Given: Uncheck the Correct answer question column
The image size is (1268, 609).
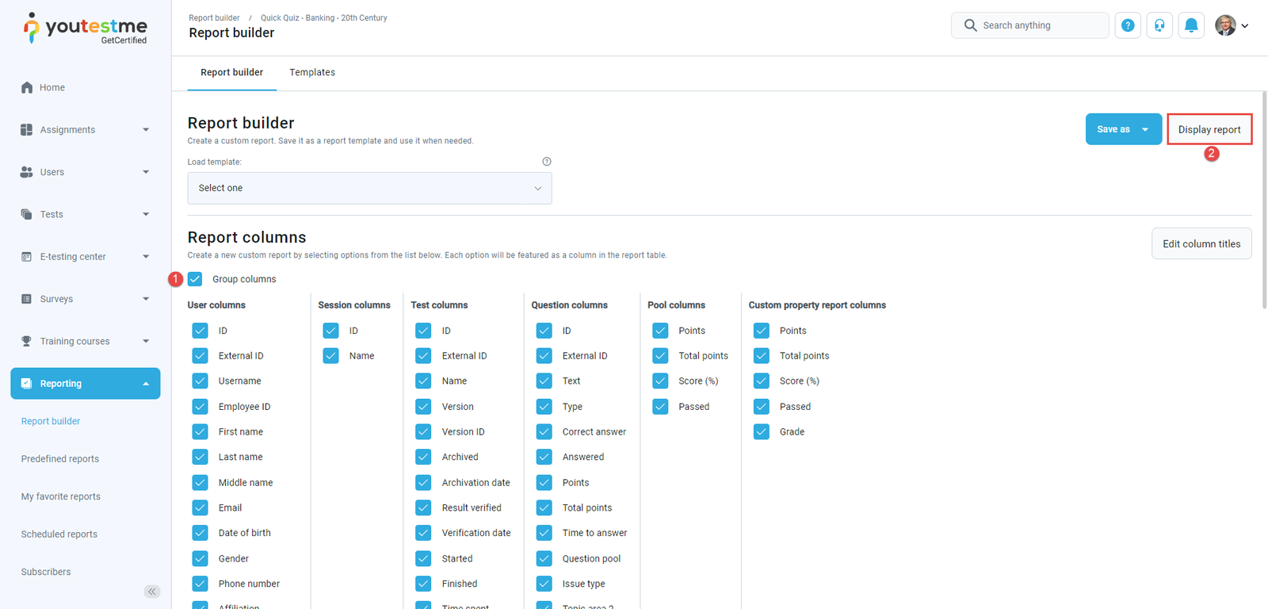Looking at the screenshot, I should 544,432.
